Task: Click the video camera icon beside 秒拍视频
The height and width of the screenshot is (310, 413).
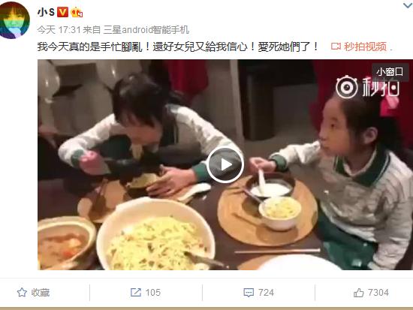Action: tap(336, 47)
